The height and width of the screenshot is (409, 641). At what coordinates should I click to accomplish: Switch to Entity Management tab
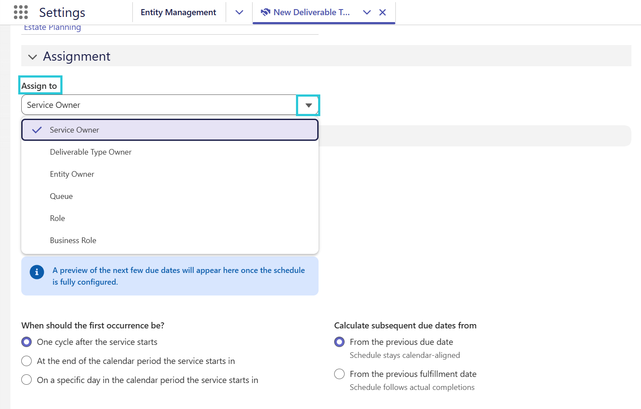coord(178,12)
